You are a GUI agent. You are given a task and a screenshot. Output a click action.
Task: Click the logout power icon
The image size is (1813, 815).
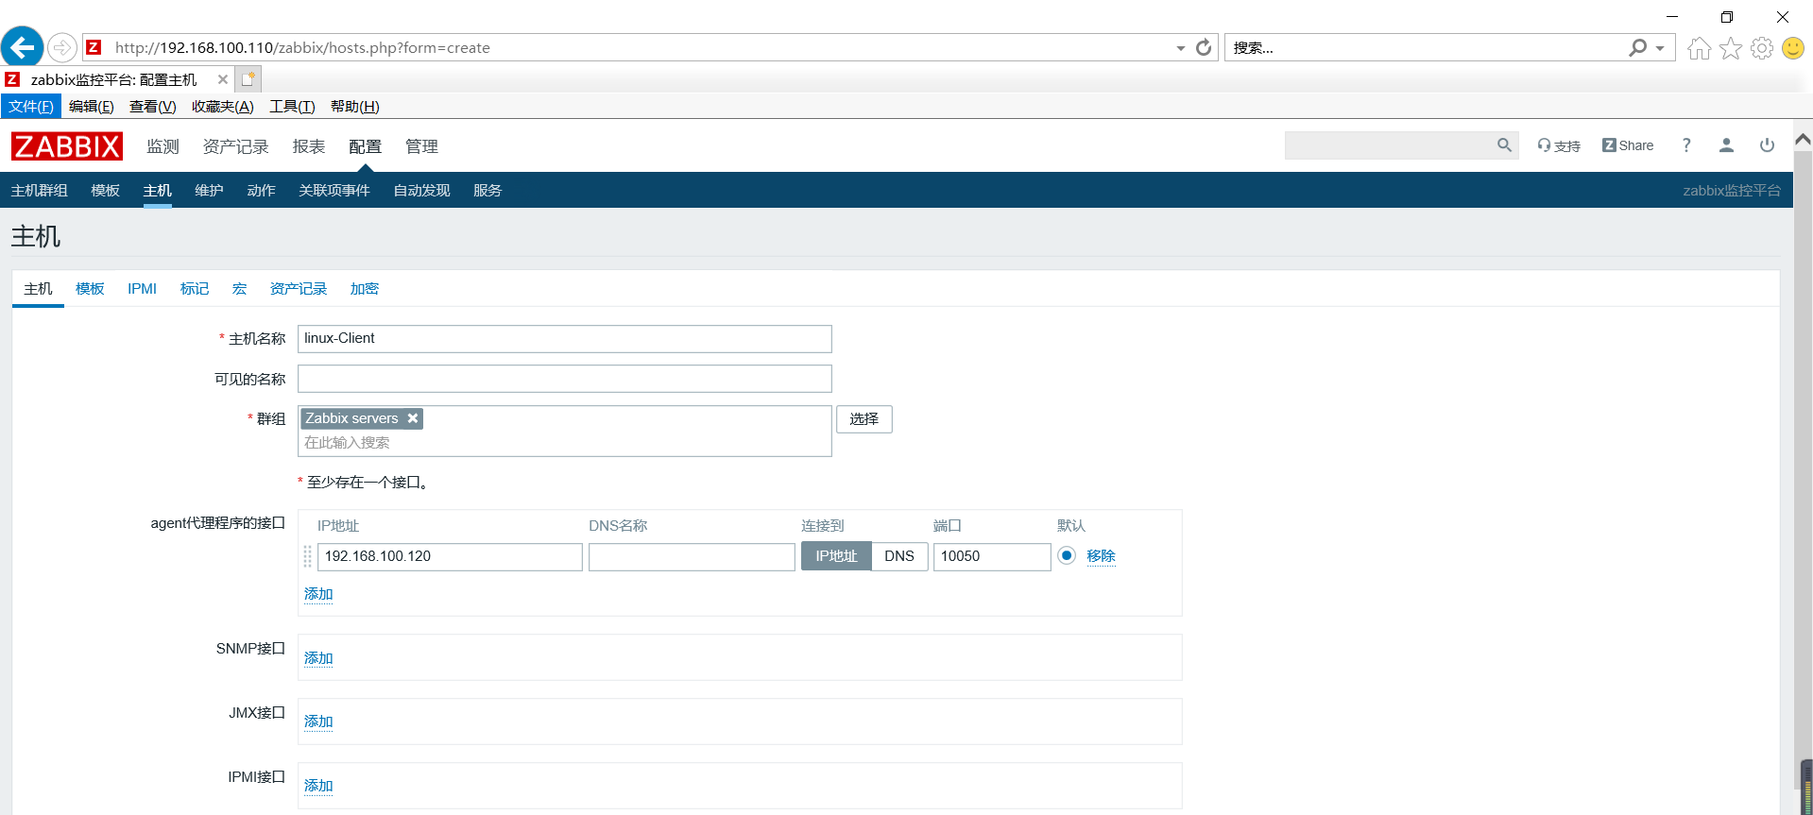[x=1767, y=145]
